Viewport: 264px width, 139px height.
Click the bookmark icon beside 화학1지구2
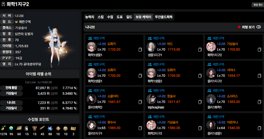tap(3, 4)
